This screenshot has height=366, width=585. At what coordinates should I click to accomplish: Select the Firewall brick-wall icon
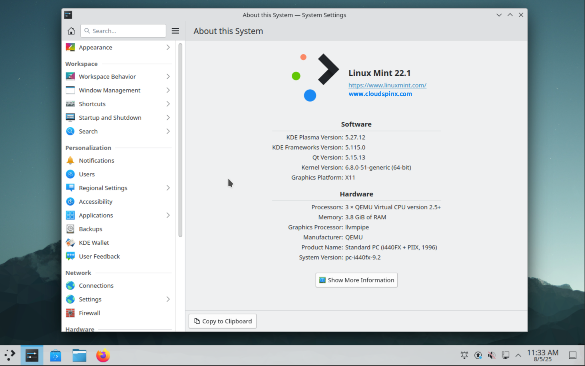click(x=70, y=313)
